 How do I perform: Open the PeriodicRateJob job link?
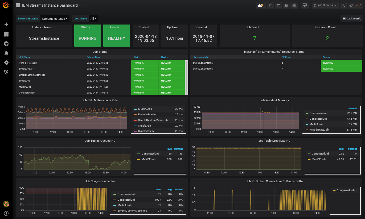pyautogui.click(x=28, y=63)
